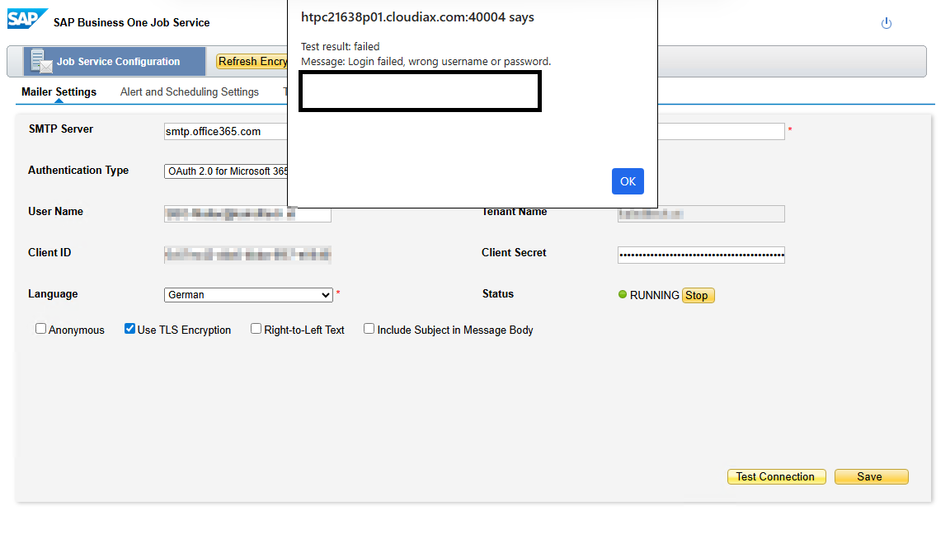Image resolution: width=950 pixels, height=534 pixels.
Task: Click the 'Client Secret' label
Action: 514,252
